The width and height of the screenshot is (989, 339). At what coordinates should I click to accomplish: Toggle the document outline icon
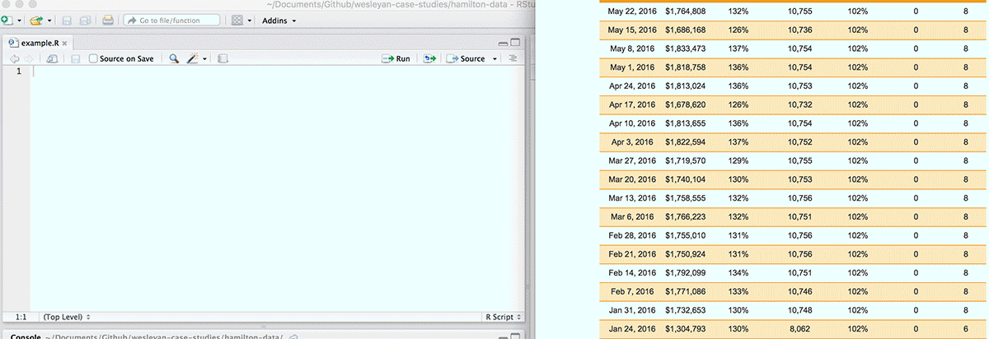pos(513,58)
